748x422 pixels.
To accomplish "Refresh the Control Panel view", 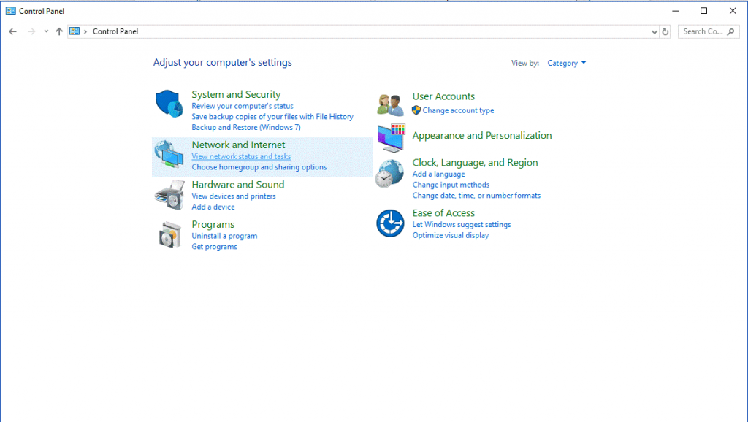I will point(665,31).
